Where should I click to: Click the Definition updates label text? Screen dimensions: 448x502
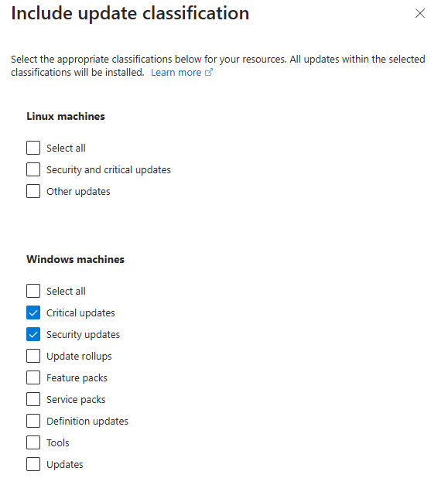(87, 422)
